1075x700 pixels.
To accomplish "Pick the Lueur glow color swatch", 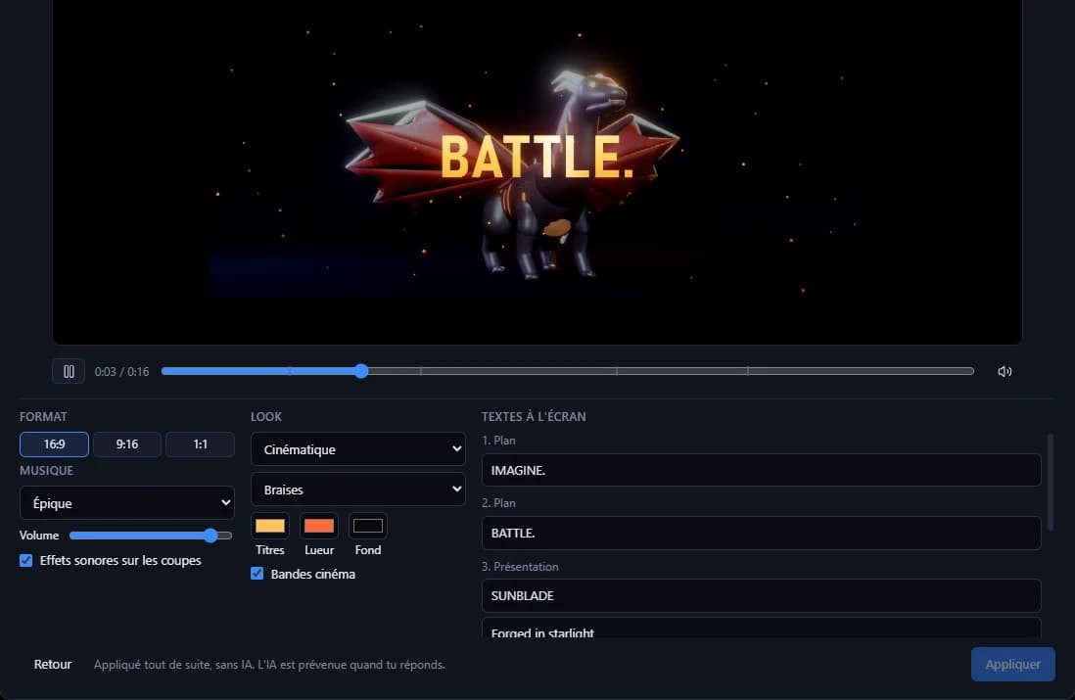I will 319,526.
